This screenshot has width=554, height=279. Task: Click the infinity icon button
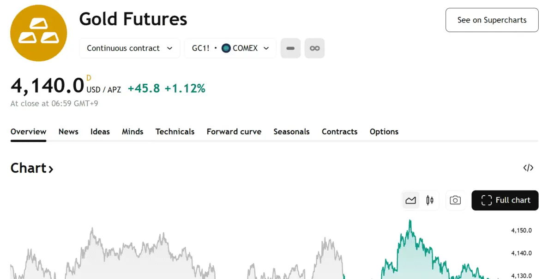tap(314, 48)
